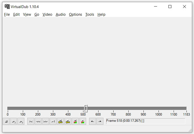
Task: Open the Video menu
Action: point(48,15)
